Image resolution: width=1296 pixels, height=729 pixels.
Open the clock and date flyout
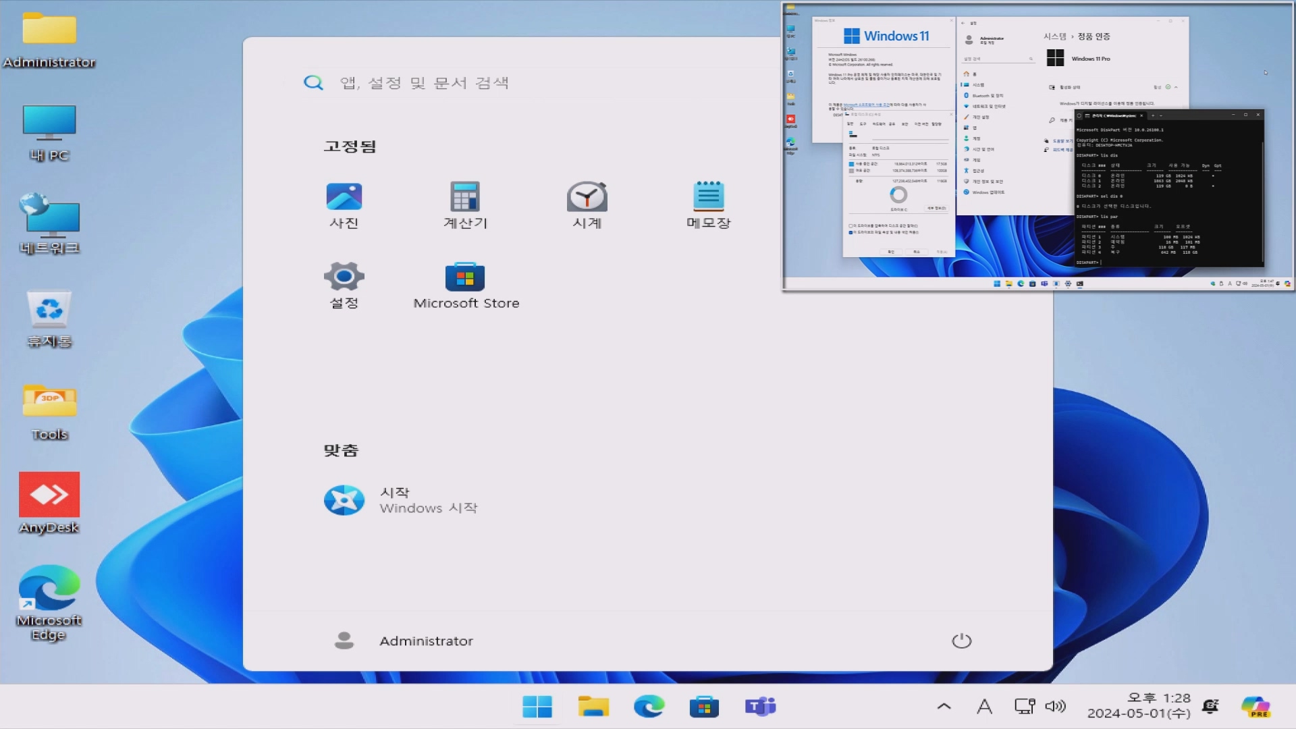pyautogui.click(x=1139, y=706)
